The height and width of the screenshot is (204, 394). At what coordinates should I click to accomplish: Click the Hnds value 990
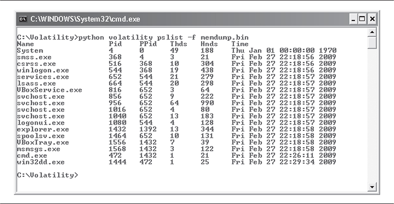pyautogui.click(x=207, y=103)
